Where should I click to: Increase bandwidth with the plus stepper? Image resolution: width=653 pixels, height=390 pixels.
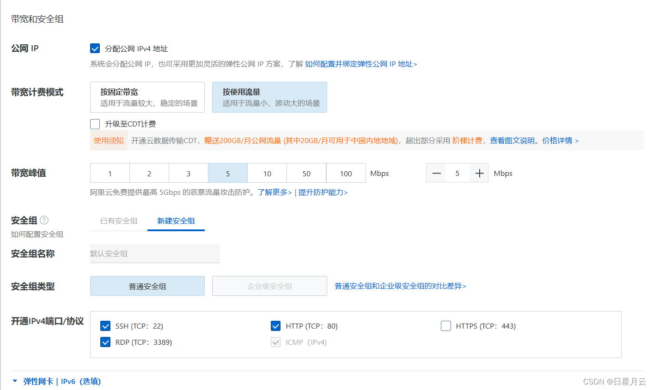pos(479,173)
